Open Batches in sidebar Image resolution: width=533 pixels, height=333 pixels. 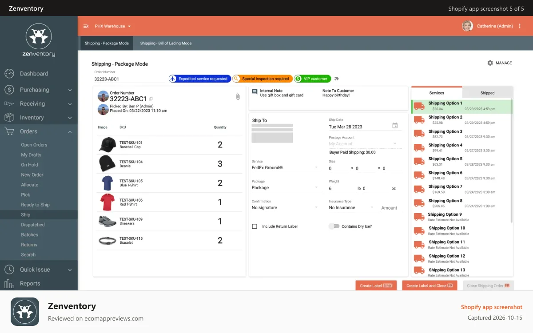point(29,235)
